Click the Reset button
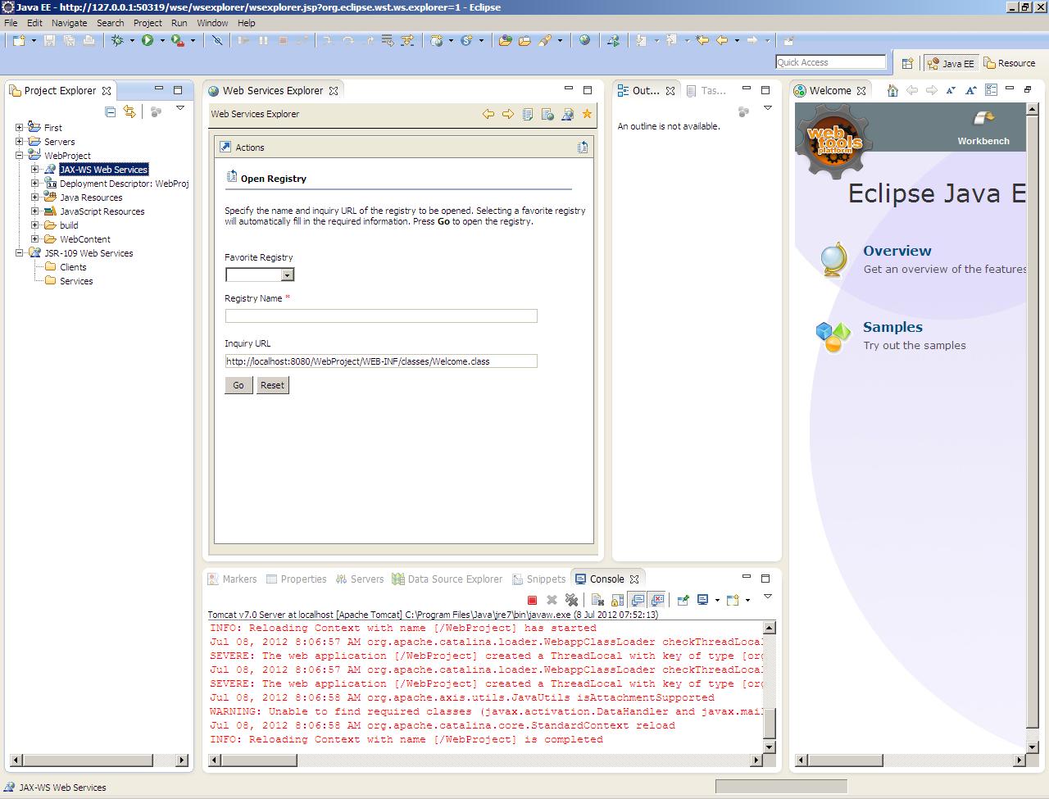 [272, 385]
